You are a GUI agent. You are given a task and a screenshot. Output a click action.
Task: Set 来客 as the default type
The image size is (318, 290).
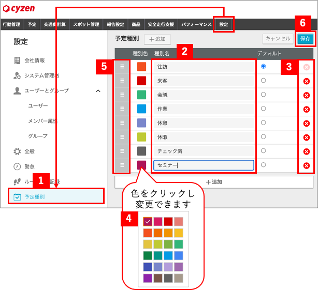pyautogui.click(x=263, y=80)
